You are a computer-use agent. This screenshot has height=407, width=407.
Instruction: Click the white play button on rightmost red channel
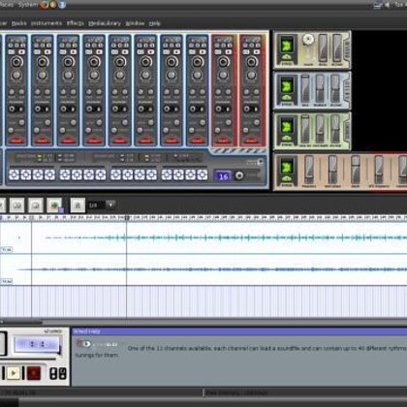coord(256,51)
